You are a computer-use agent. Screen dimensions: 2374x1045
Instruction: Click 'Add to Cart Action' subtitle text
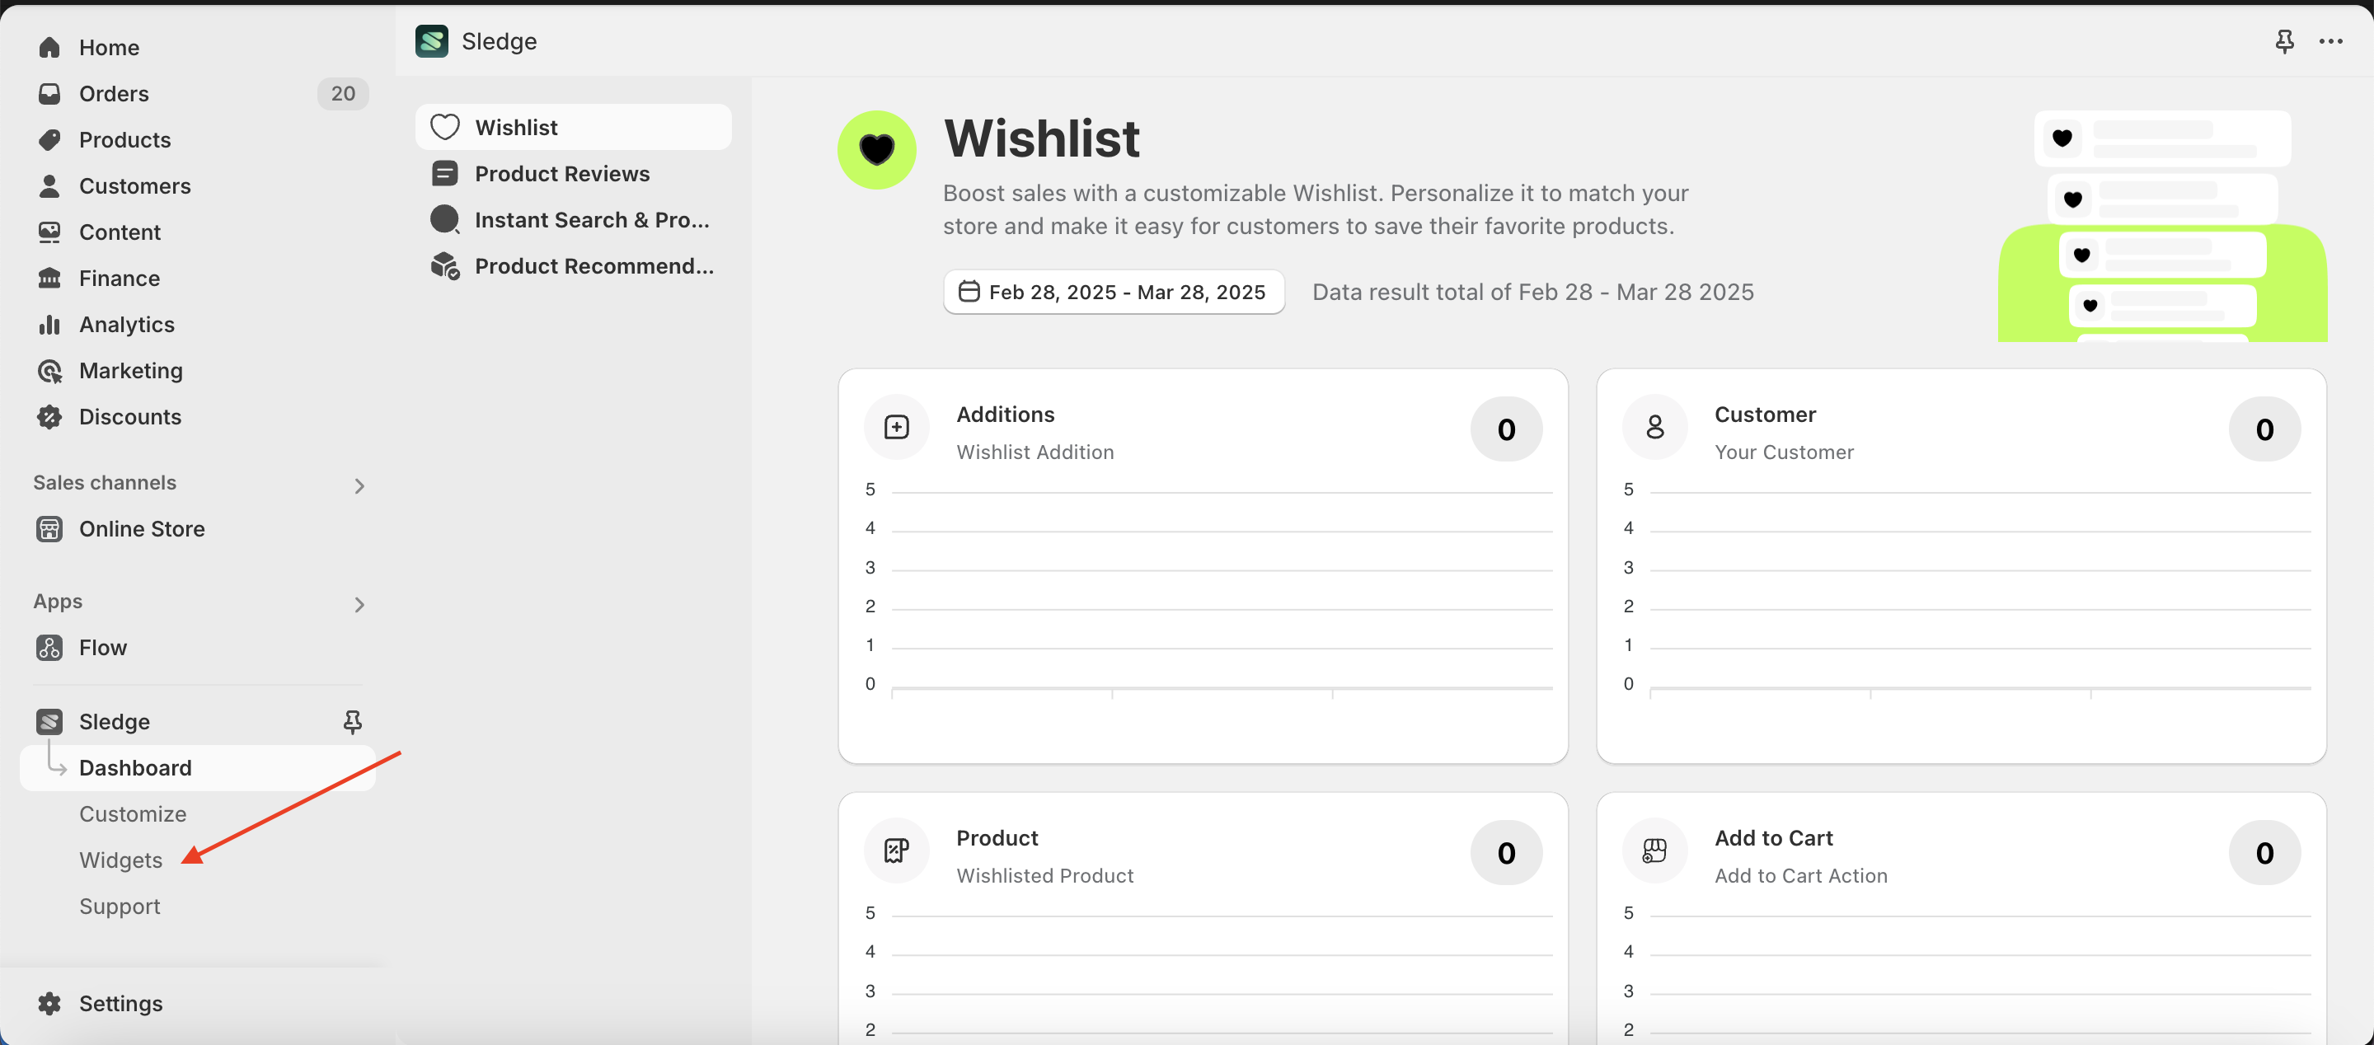click(1801, 876)
